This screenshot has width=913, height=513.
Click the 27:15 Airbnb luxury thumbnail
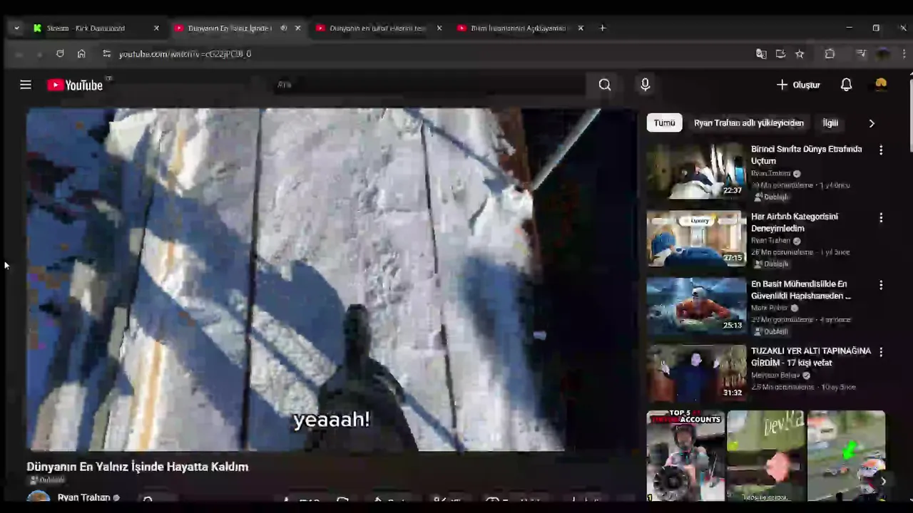coord(696,238)
